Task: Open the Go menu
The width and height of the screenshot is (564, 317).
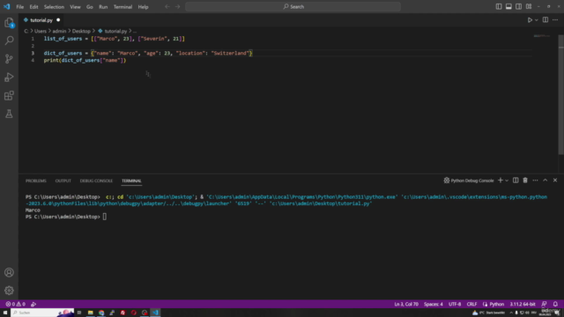Action: click(90, 7)
